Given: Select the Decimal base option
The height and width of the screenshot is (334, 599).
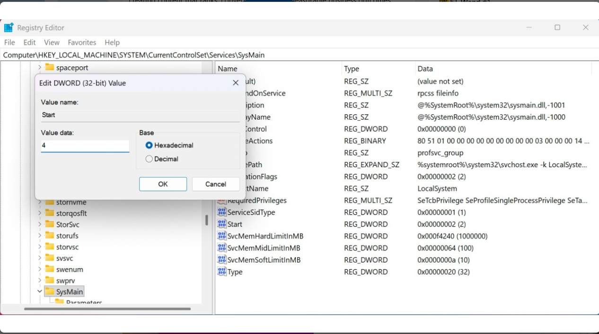Looking at the screenshot, I should [149, 159].
